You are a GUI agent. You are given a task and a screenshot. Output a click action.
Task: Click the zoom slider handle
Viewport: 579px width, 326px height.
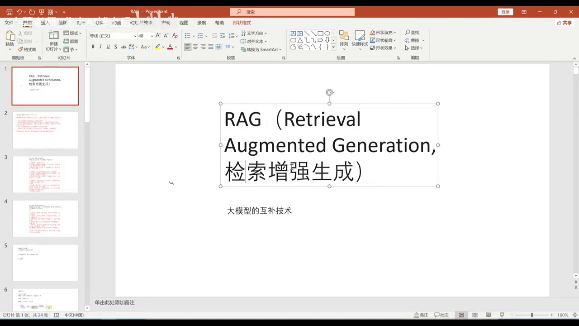click(x=532, y=315)
